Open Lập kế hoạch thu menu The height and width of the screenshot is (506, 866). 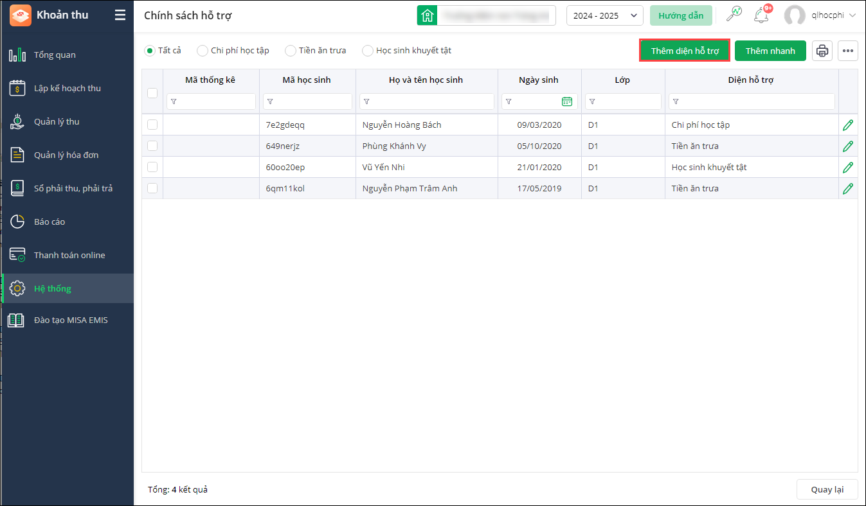click(68, 89)
